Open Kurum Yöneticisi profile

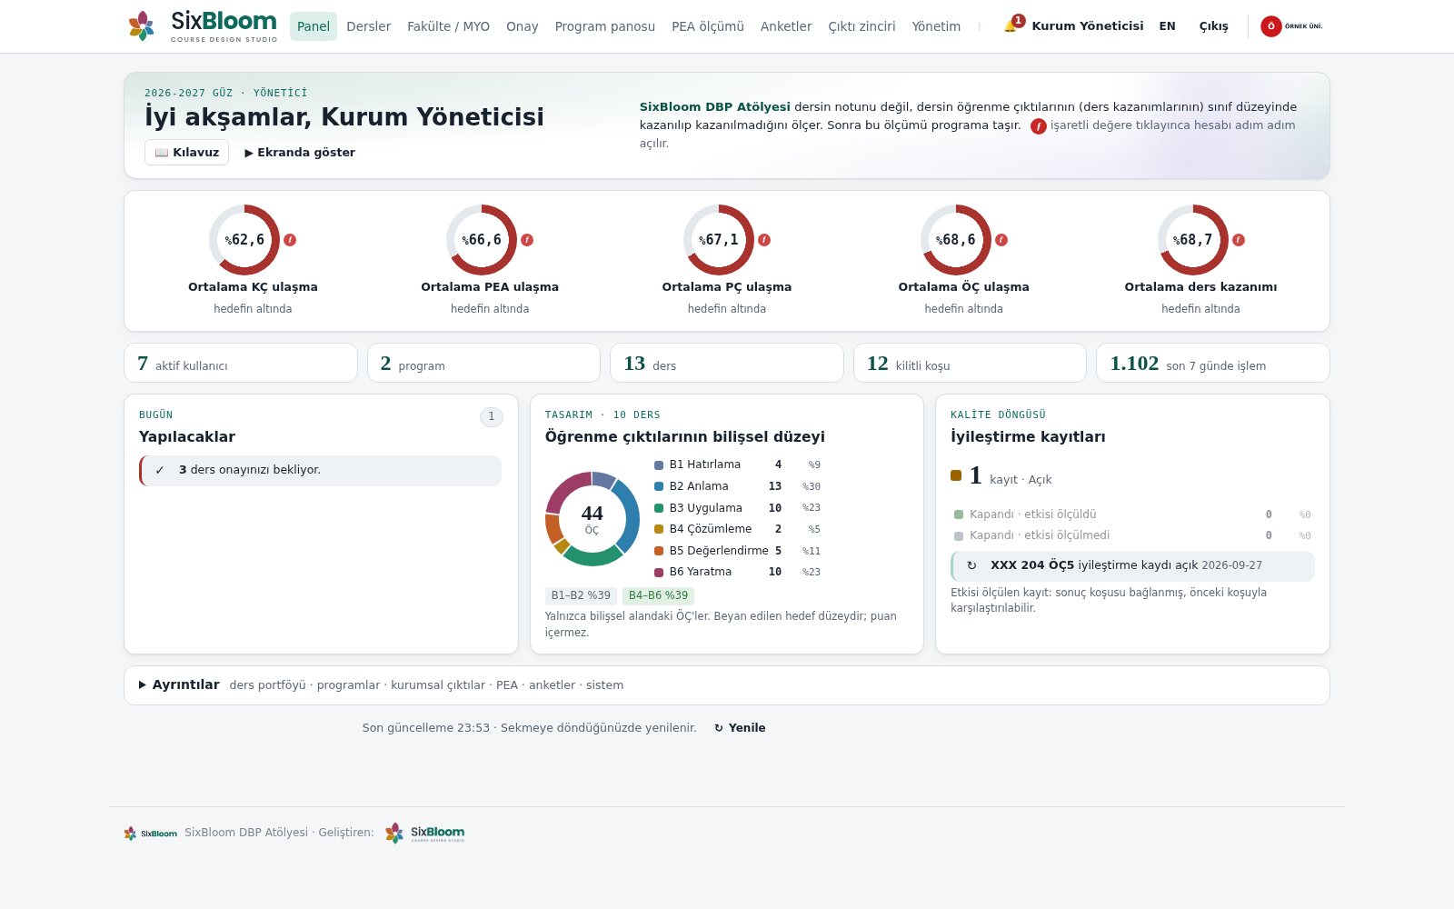coord(1088,26)
